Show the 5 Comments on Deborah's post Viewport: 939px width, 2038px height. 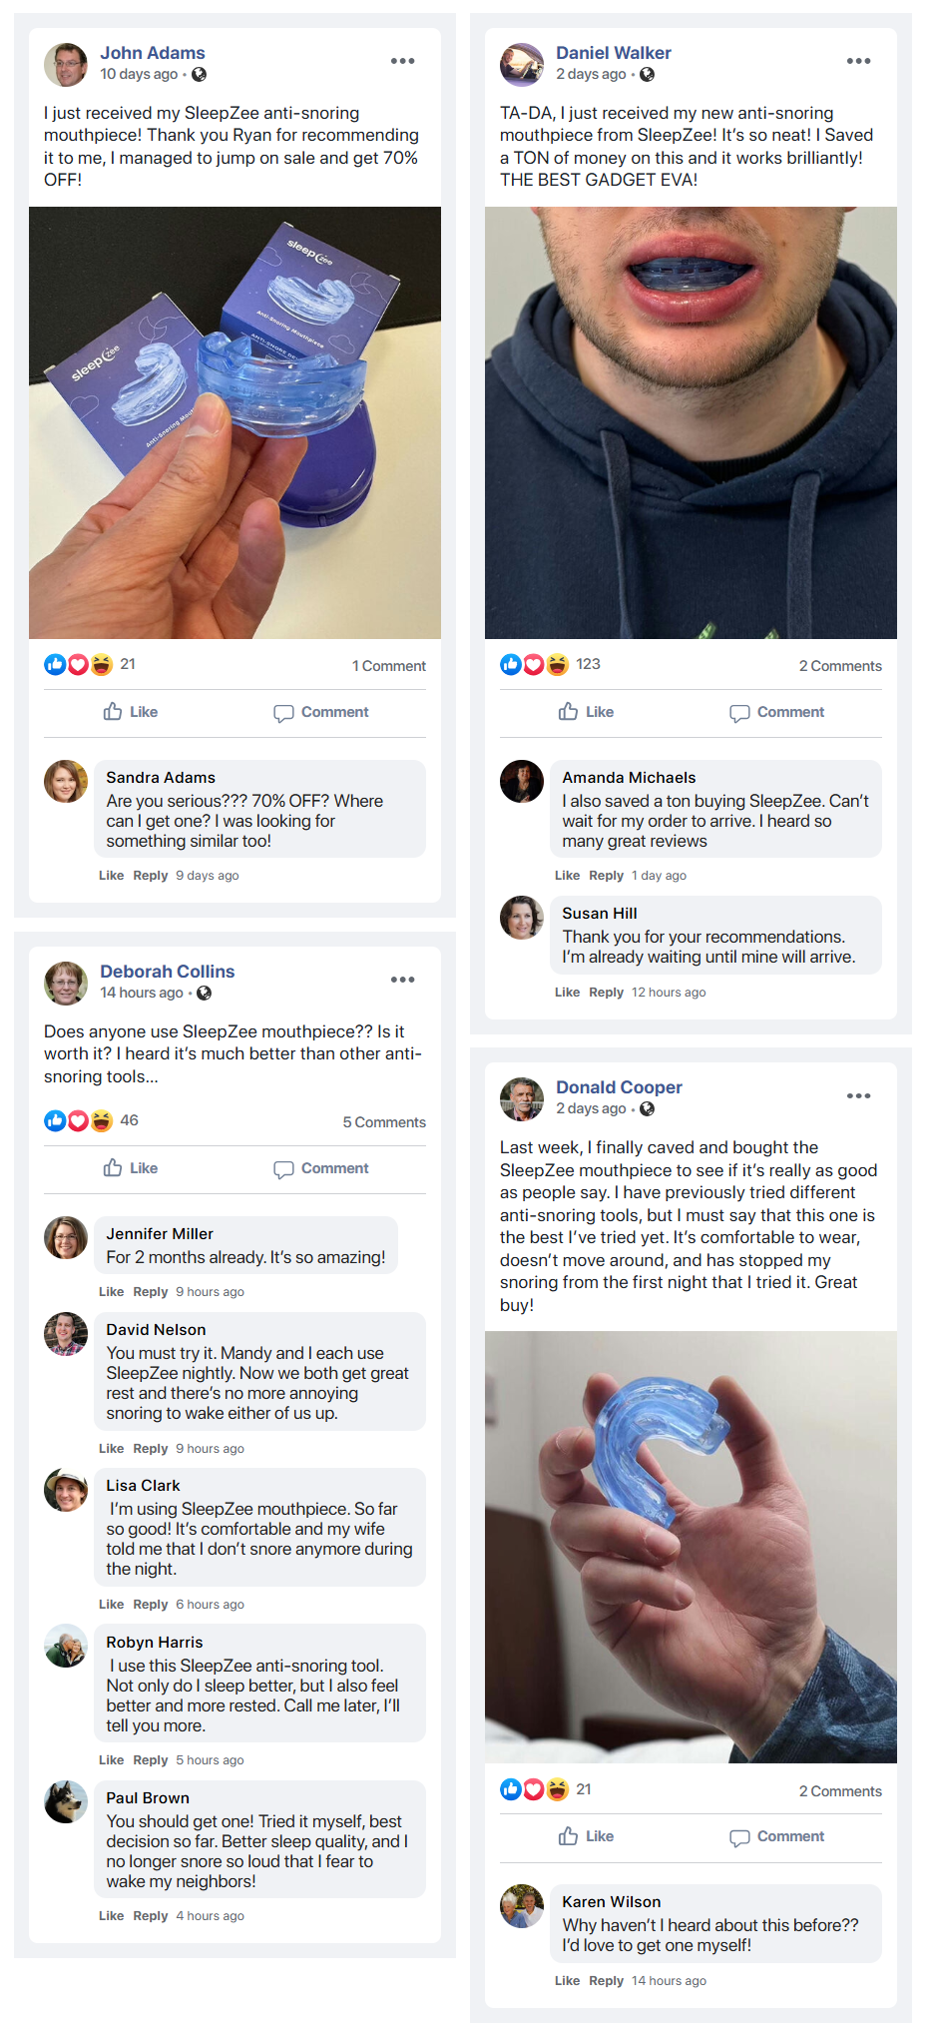pyautogui.click(x=384, y=1122)
